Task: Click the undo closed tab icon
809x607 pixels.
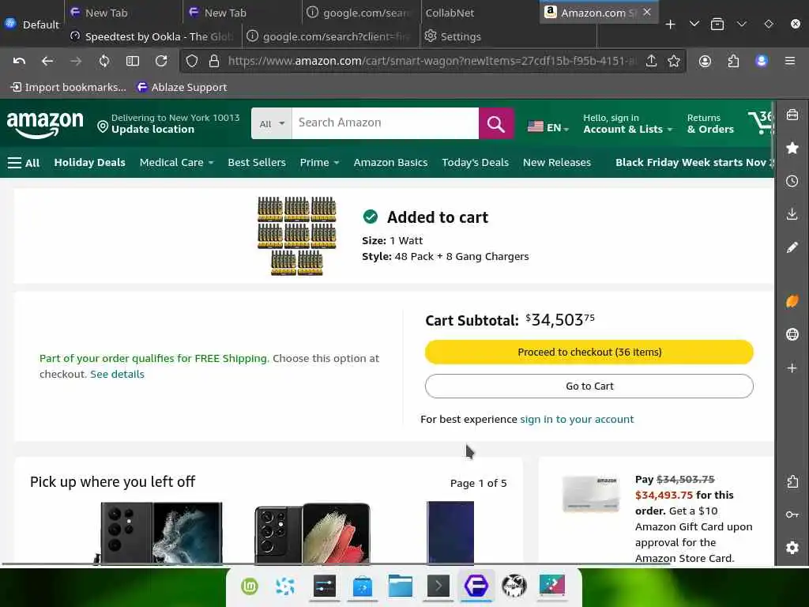Action: pyautogui.click(x=19, y=61)
